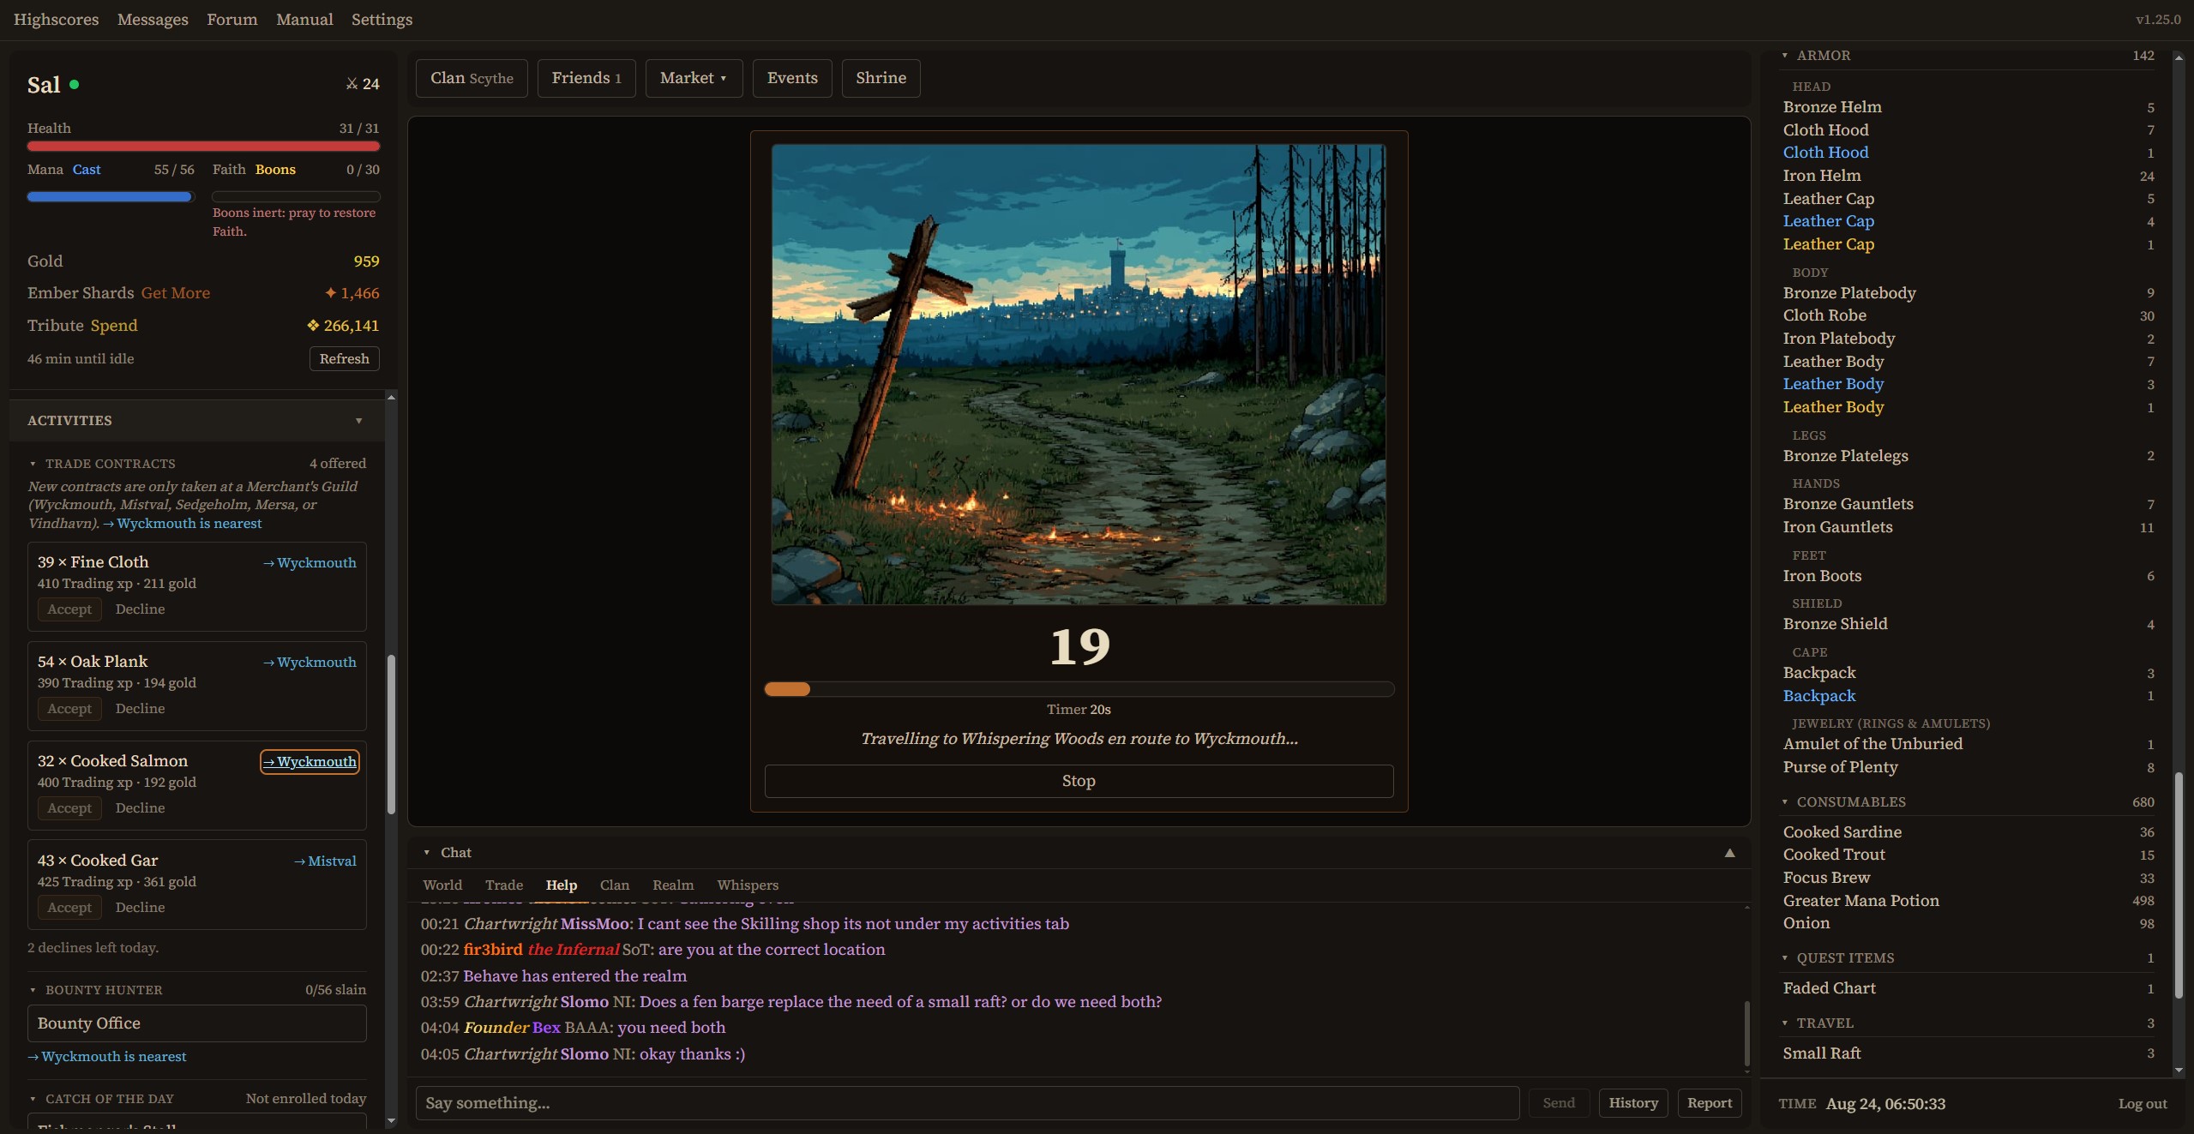Viewport: 2194px width, 1134px height.
Task: Decline the Cooked Gar contract
Action: [140, 908]
